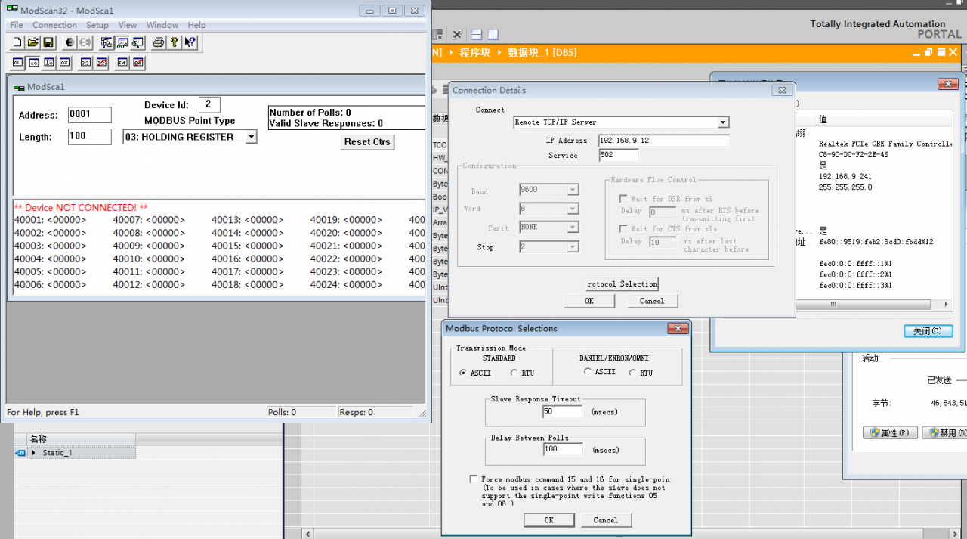
Task: Click the show data toolbar icon
Action: pos(122,42)
